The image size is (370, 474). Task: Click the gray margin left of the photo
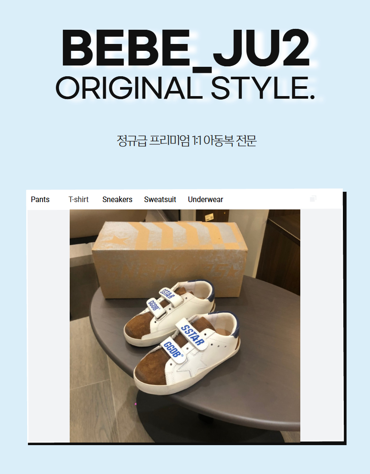pos(49,326)
